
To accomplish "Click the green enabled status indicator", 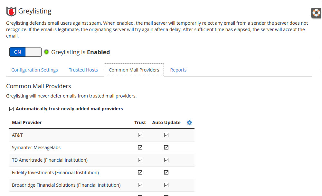I will click(x=46, y=52).
